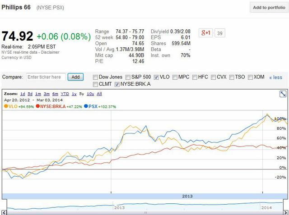Click the 2014 marker in overview strip

click(266, 208)
